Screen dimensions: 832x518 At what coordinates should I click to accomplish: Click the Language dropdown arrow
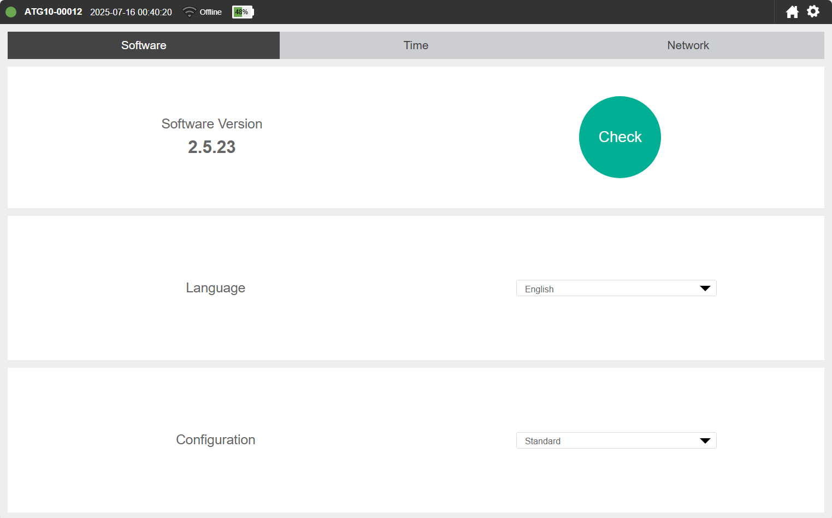[x=705, y=289]
